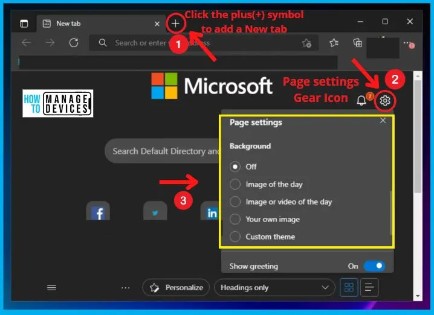Open the Facebook quick link tile
This screenshot has height=315, width=434.
point(98,211)
